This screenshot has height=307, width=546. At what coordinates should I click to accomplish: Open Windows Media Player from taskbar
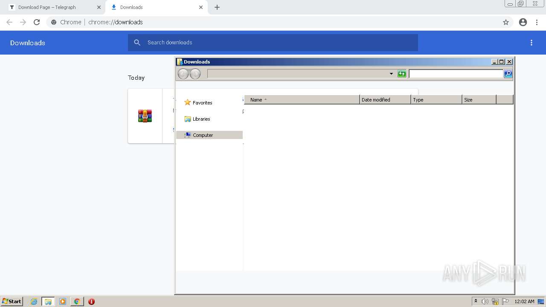pos(63,301)
